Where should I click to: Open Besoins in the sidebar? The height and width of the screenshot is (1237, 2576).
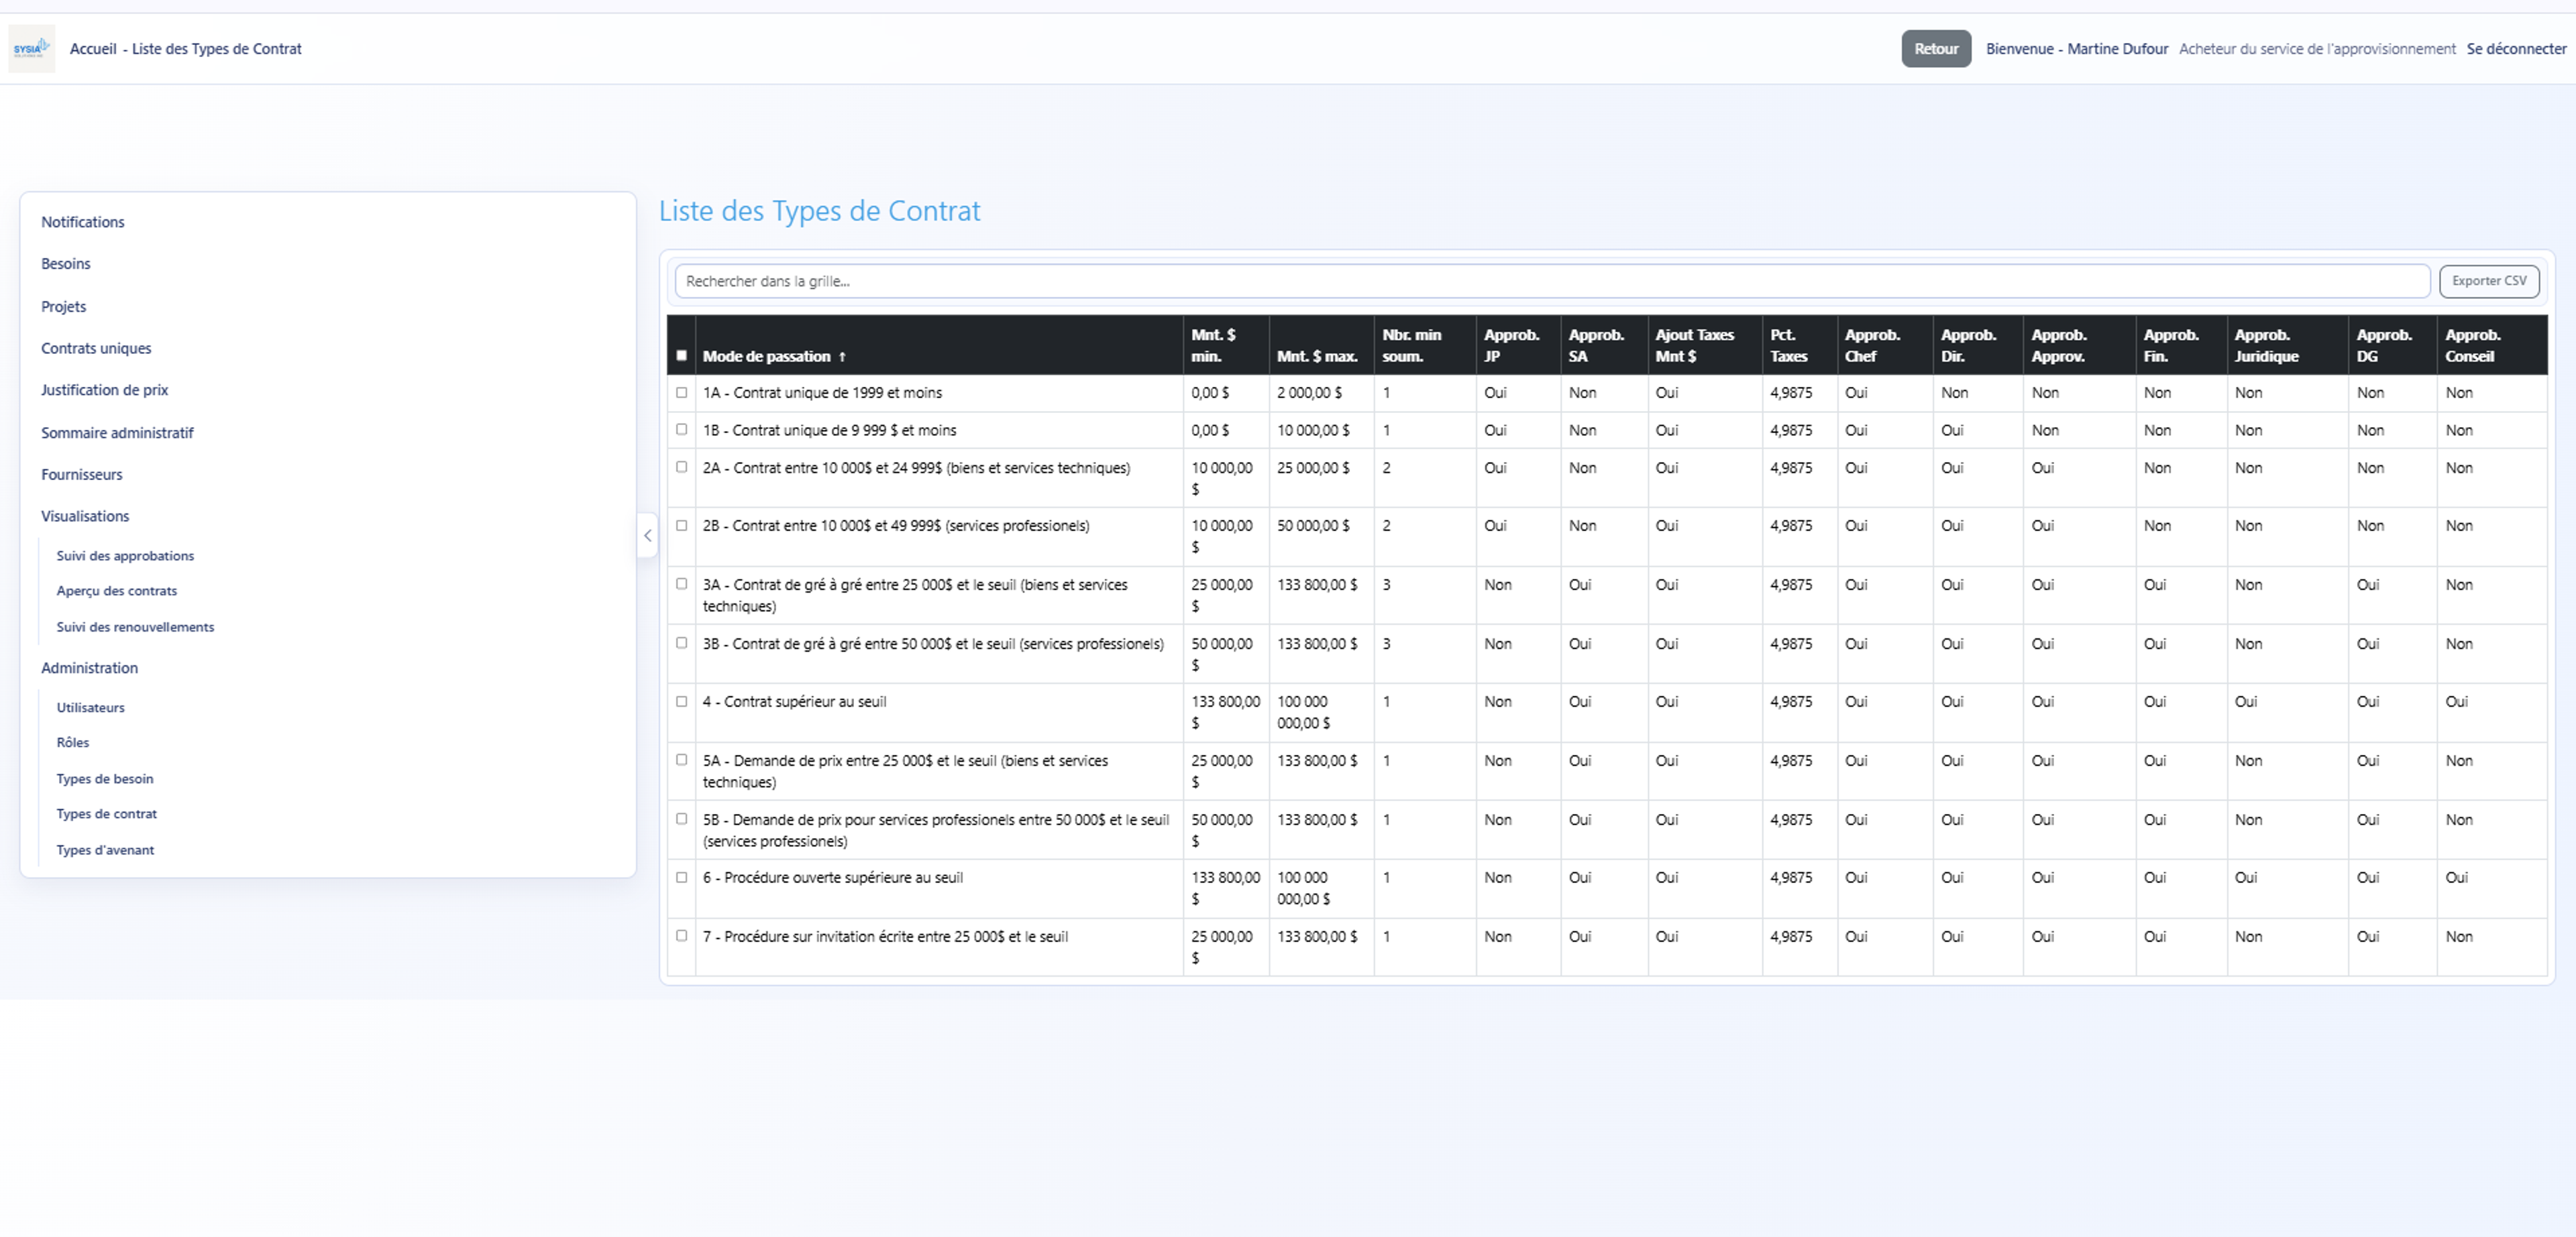click(66, 263)
